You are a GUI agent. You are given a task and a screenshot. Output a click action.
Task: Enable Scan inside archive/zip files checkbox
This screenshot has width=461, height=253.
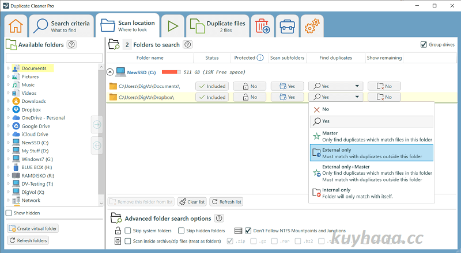[x=127, y=241]
